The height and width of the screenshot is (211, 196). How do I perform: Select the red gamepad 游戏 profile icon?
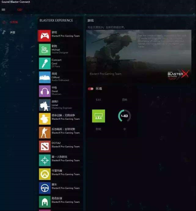tap(45, 36)
